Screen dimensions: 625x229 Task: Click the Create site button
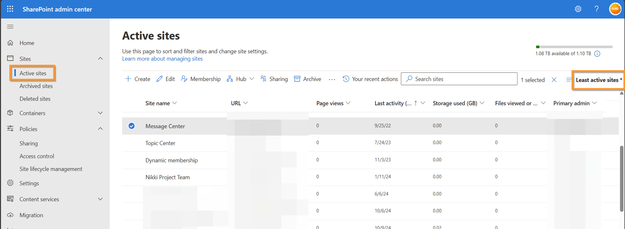coord(138,79)
